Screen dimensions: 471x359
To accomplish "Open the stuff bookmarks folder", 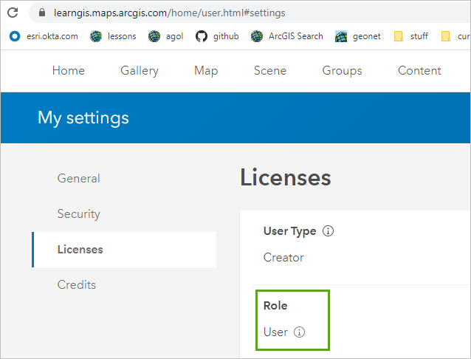I will tap(411, 35).
